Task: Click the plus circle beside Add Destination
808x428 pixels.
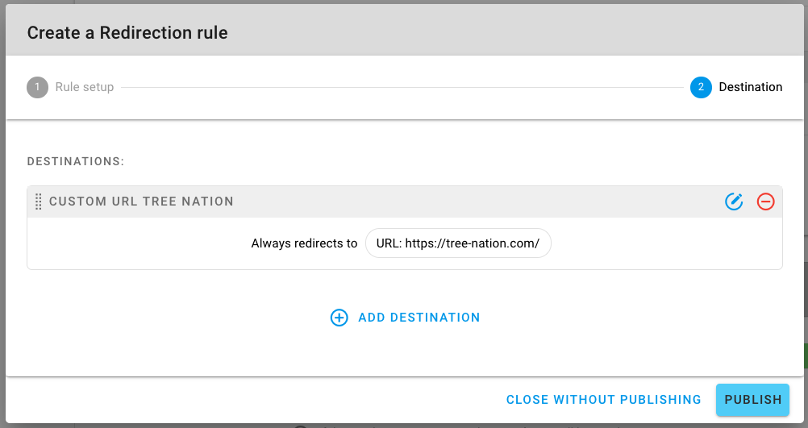Action: coord(339,318)
